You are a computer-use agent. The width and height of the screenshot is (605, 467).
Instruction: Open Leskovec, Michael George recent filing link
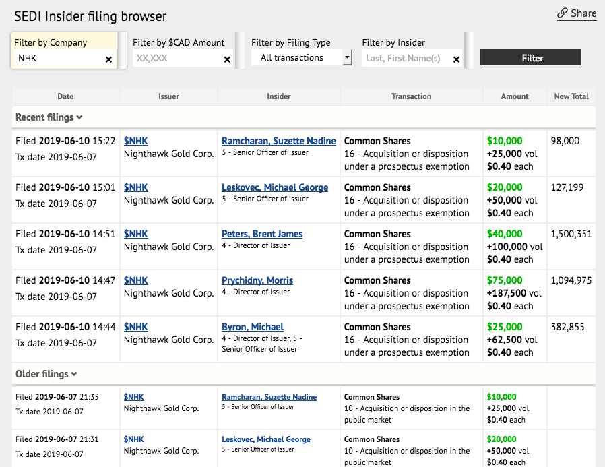click(275, 187)
